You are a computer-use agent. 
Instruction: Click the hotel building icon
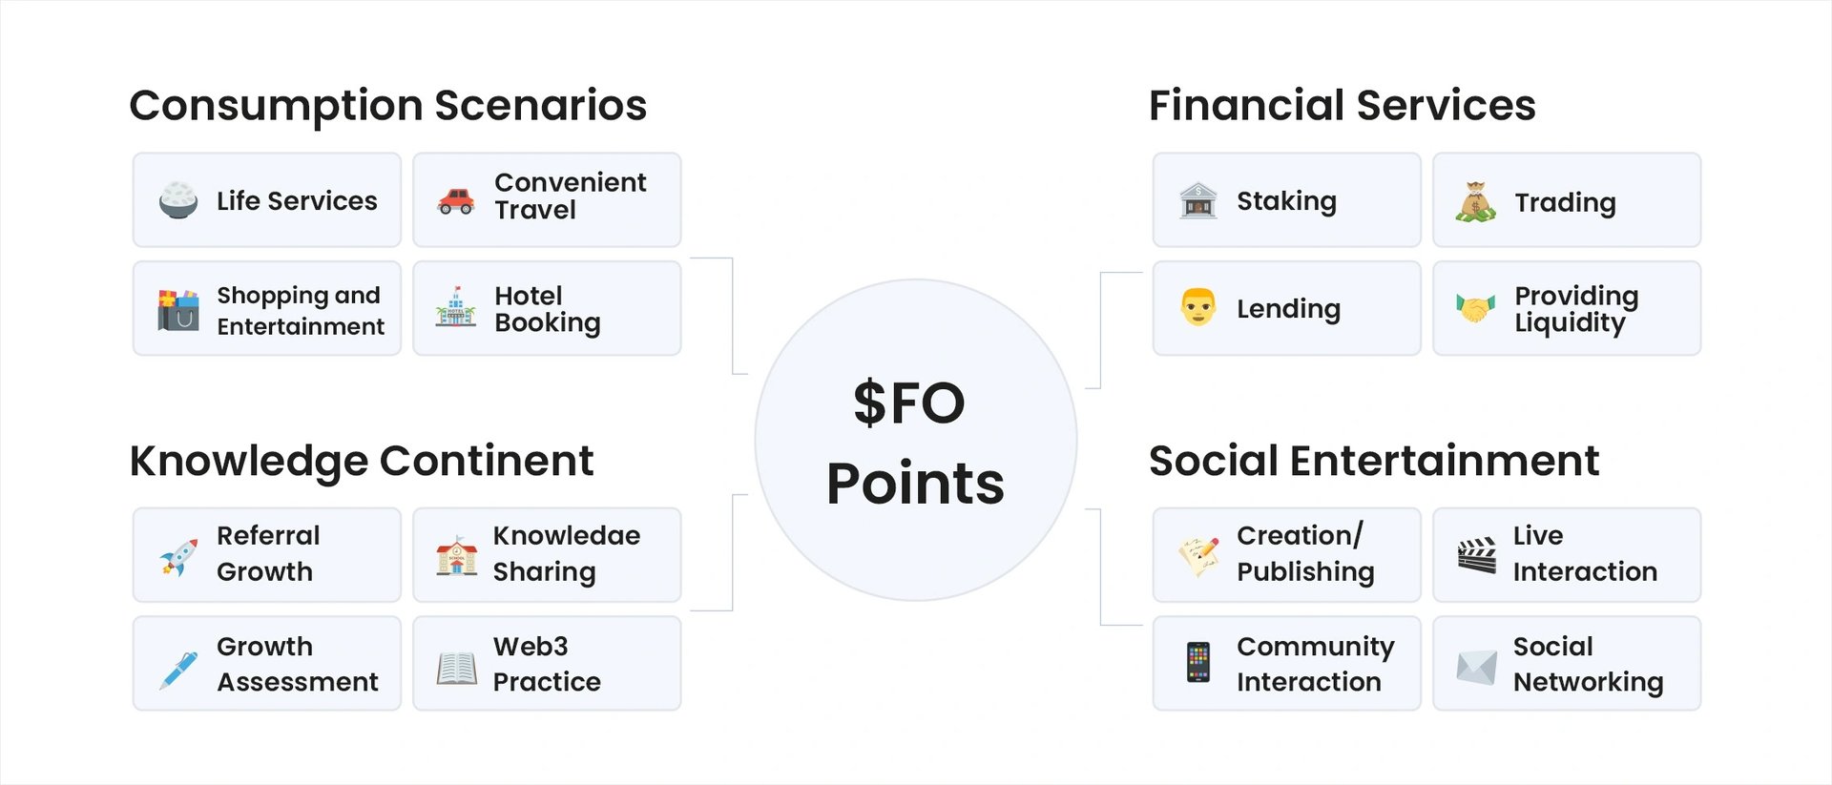pyautogui.click(x=456, y=308)
